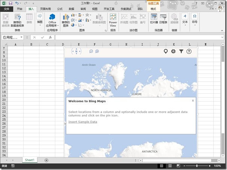Insert a Power View report
227x170 pixels.
(113, 20)
